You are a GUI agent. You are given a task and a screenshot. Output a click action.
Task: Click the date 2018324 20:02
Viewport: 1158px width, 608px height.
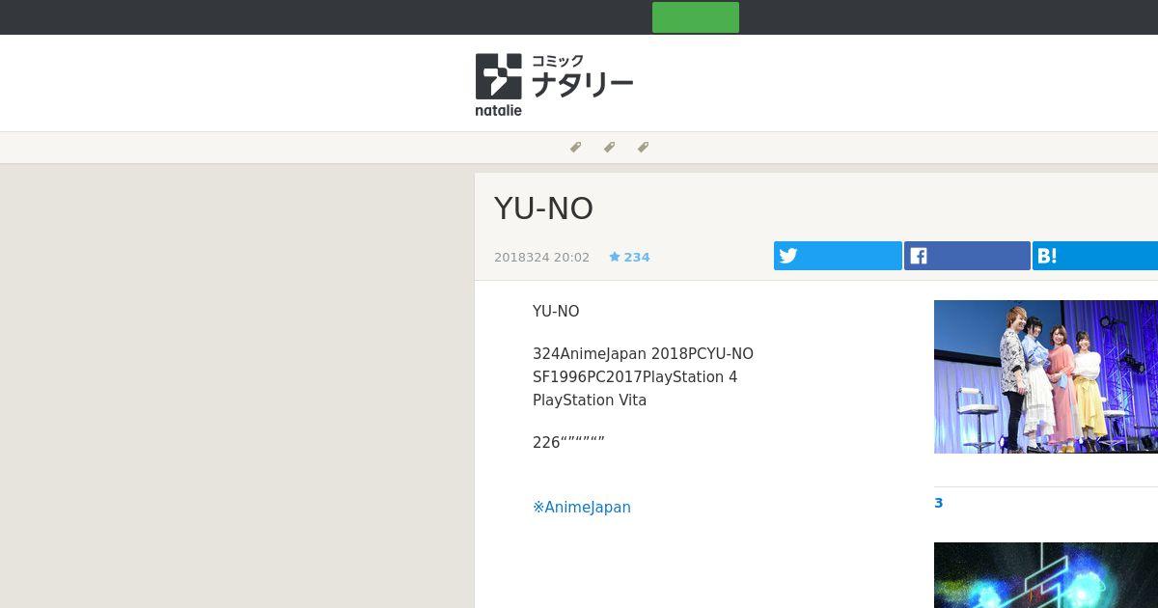coord(541,257)
